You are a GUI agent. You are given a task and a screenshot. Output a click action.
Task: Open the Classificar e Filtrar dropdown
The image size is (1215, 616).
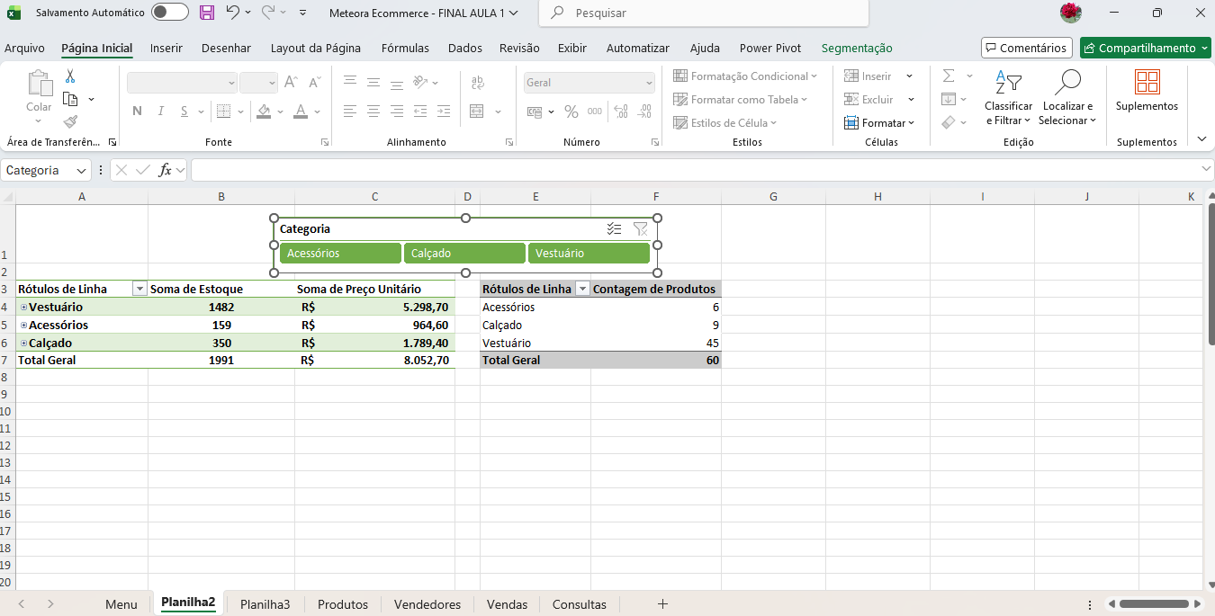tap(1008, 98)
